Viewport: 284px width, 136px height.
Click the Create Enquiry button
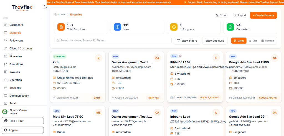pos(263,15)
